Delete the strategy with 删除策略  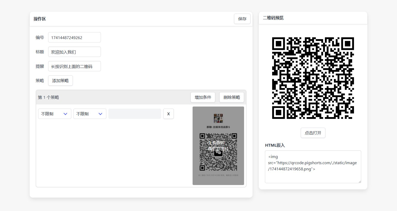[231, 97]
